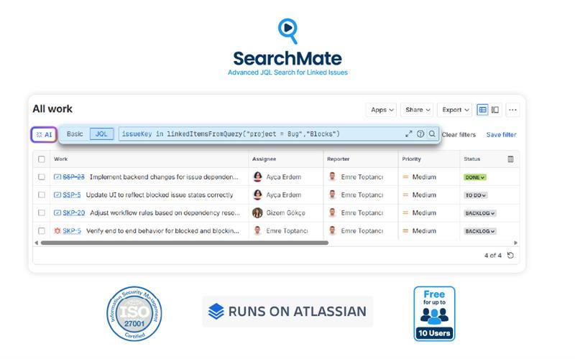Click the Free for up to 10 Users badge
Image resolution: width=575 pixels, height=359 pixels.
pos(434,314)
